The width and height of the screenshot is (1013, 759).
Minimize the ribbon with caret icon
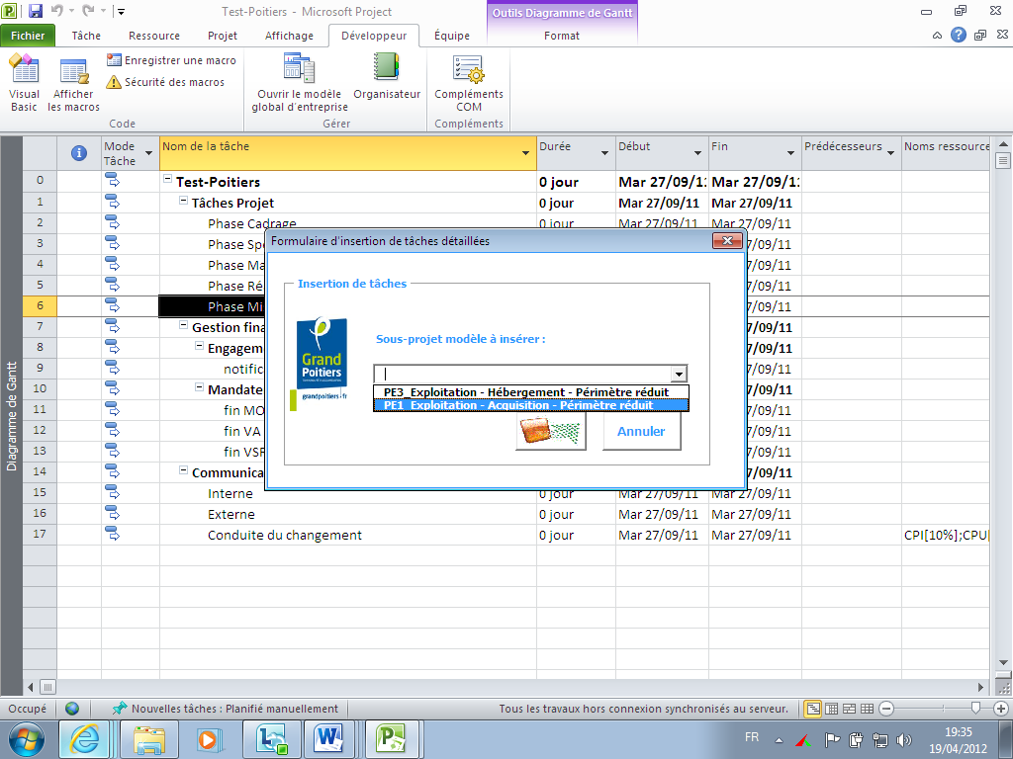[x=937, y=36]
